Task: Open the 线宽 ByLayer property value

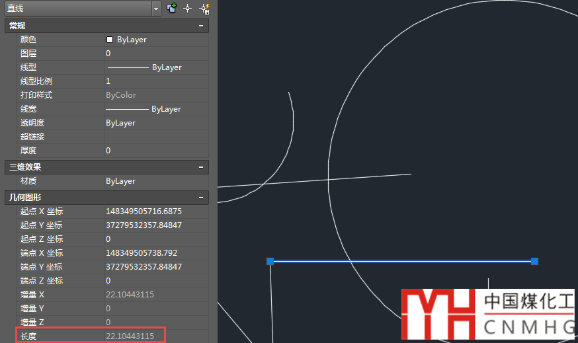Action: coord(155,109)
